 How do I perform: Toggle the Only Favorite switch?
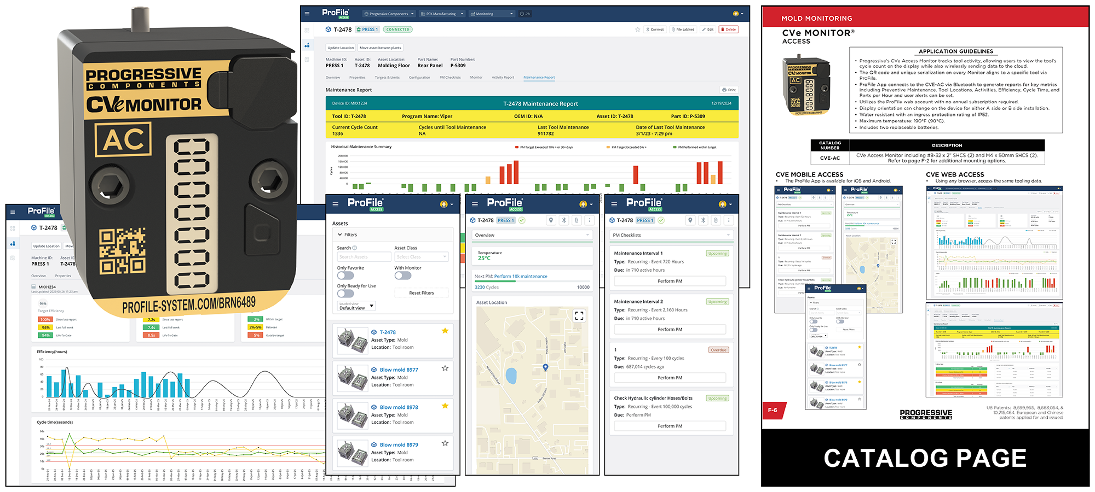point(345,276)
